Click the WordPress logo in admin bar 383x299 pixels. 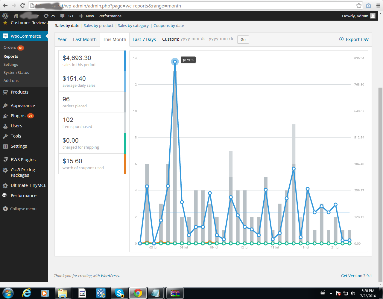5,16
